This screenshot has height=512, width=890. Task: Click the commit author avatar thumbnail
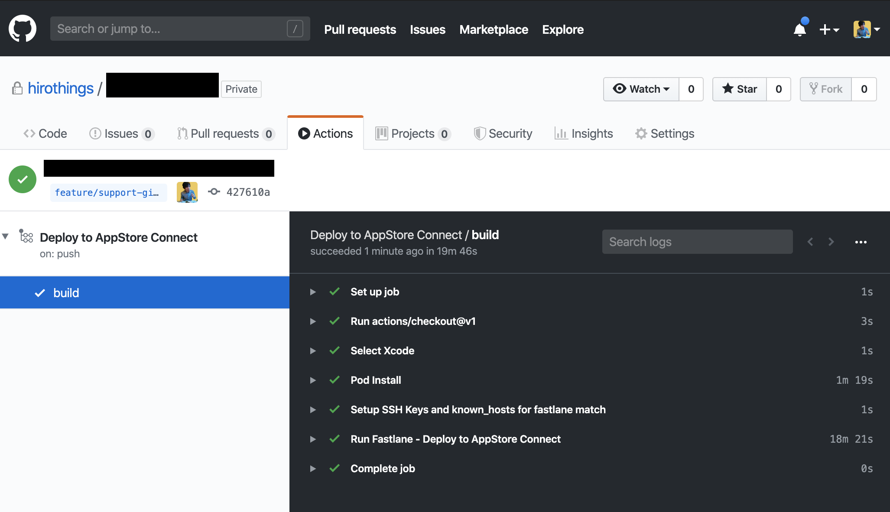(x=187, y=192)
